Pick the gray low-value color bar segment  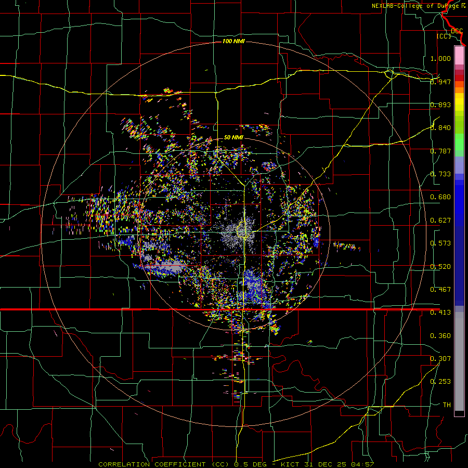pos(459,361)
